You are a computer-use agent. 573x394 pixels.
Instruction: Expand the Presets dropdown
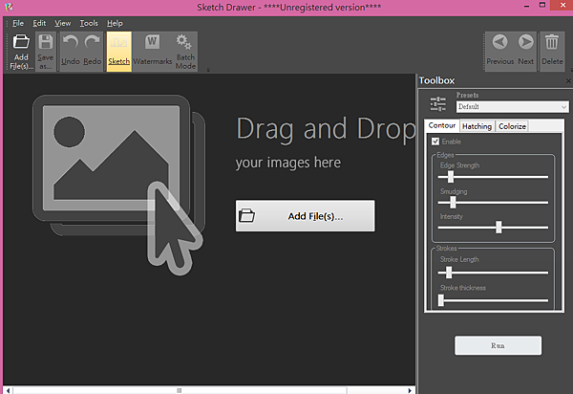(x=511, y=107)
